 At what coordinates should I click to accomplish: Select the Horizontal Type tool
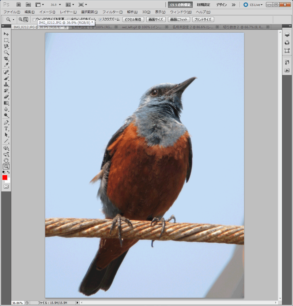click(x=6, y=129)
